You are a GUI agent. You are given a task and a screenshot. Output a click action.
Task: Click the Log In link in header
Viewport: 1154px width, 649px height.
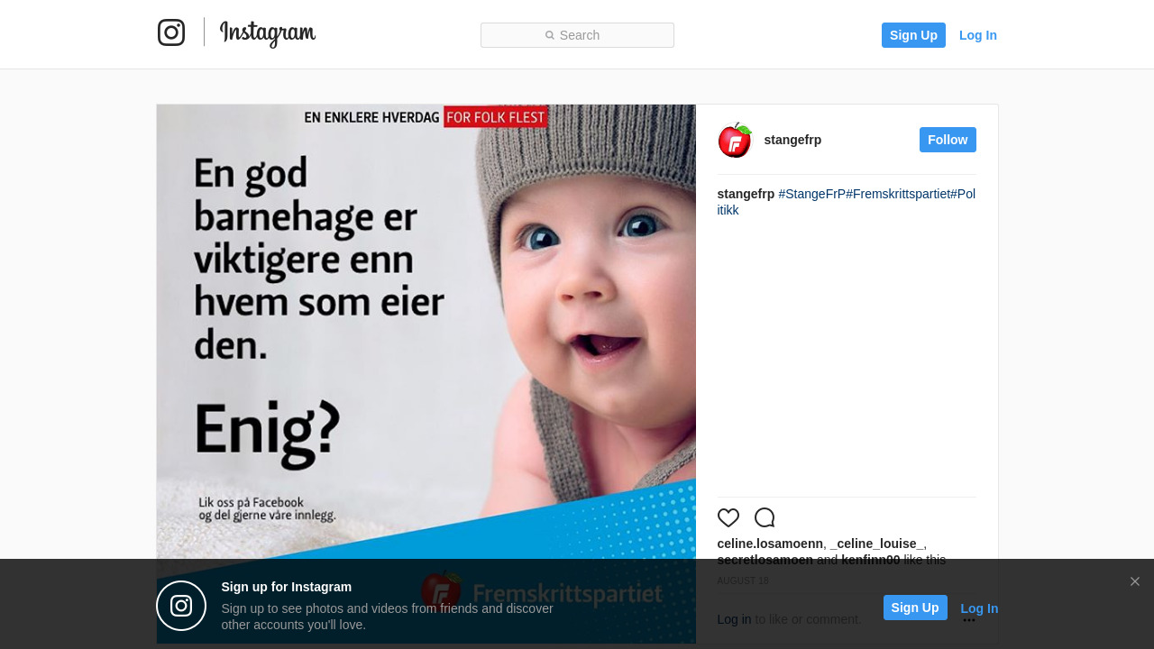978,35
